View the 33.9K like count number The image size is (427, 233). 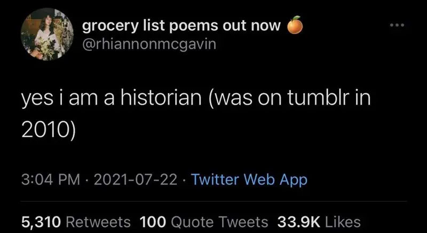pyautogui.click(x=298, y=222)
